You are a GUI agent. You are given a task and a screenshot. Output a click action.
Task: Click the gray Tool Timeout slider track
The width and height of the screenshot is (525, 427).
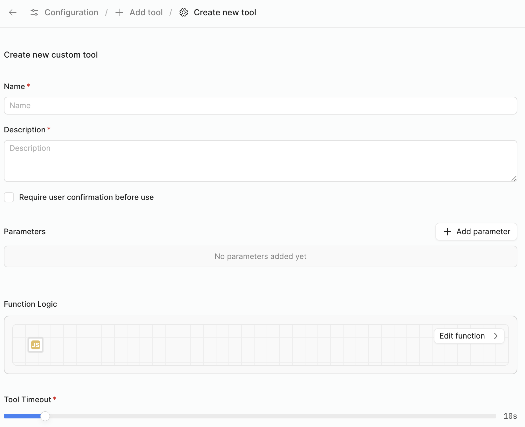270,416
